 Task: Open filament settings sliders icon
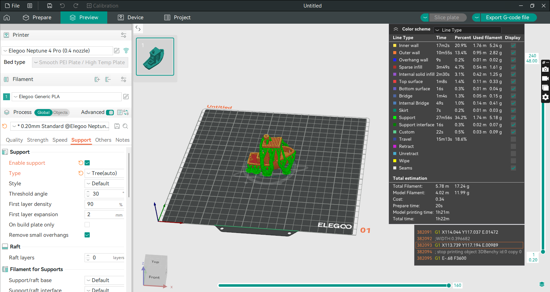(x=123, y=79)
